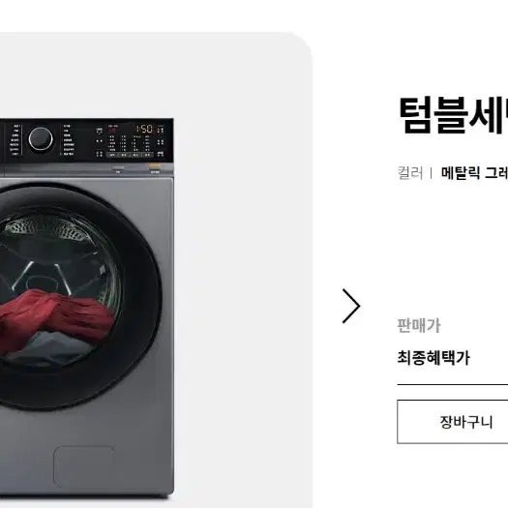Click the red laundry inside the drum
Viewport: 508px width, 508px height.
[56, 313]
